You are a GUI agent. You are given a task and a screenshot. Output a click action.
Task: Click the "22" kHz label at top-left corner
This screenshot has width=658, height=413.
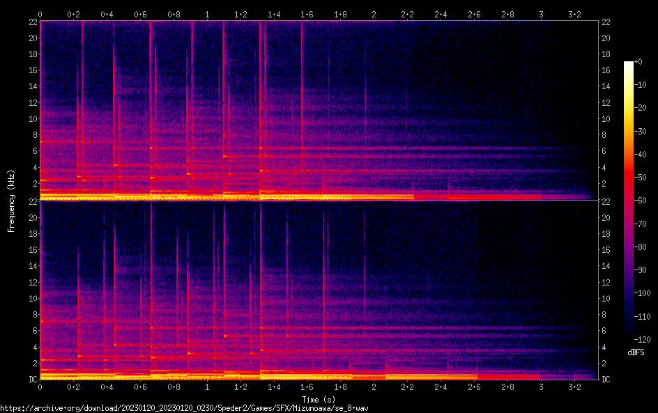point(31,22)
